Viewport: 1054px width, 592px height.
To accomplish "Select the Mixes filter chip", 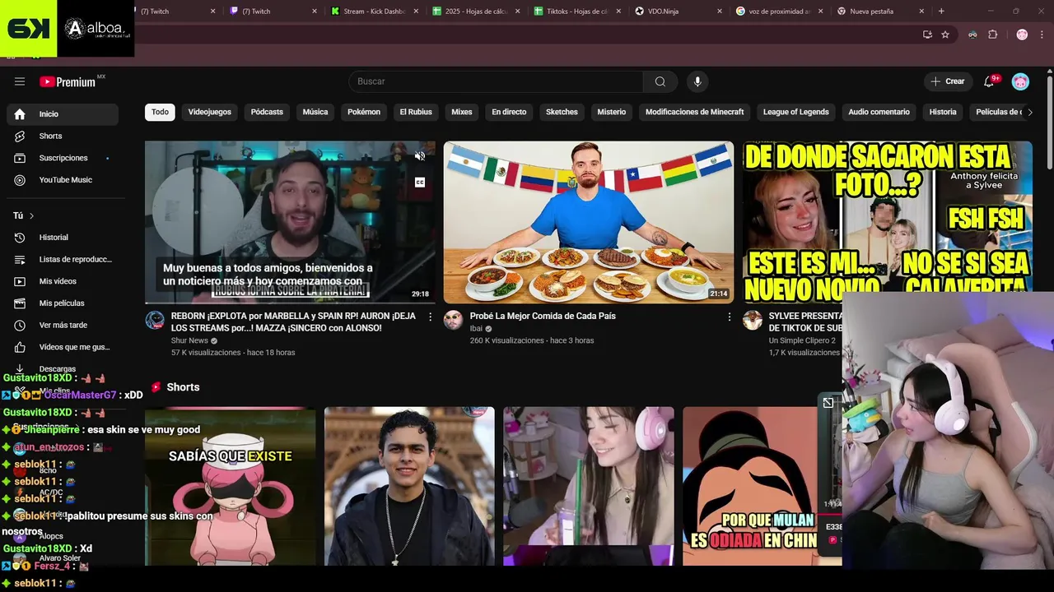I will click(x=462, y=112).
